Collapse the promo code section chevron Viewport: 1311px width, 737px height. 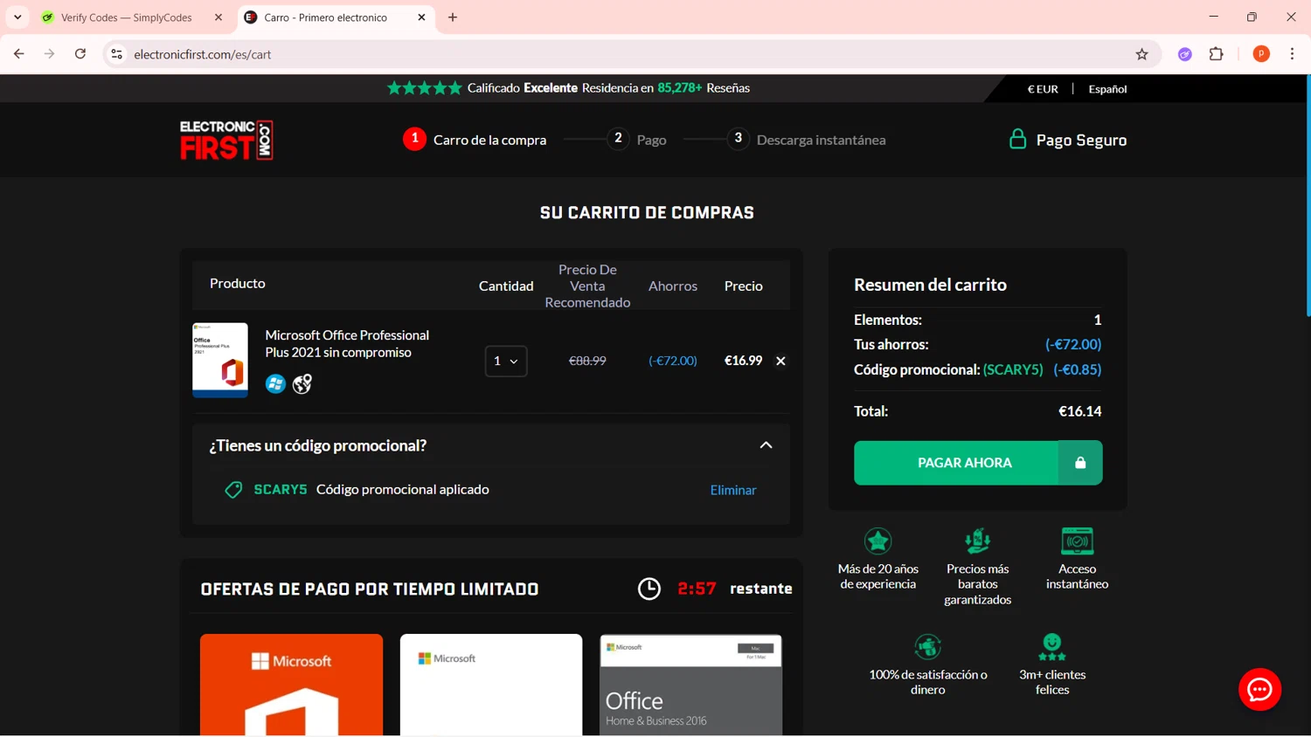click(x=766, y=445)
